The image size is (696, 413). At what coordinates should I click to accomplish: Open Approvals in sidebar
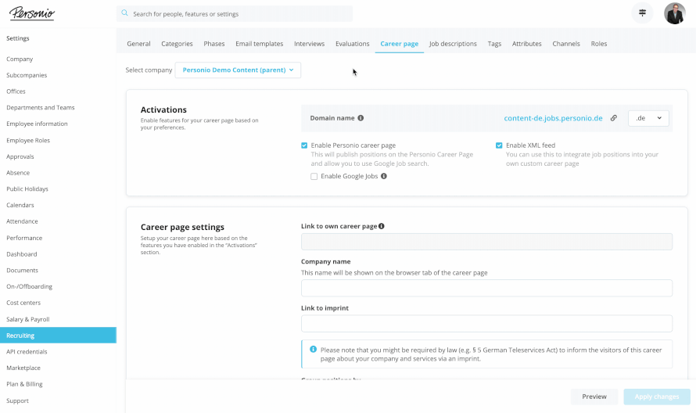(20, 156)
